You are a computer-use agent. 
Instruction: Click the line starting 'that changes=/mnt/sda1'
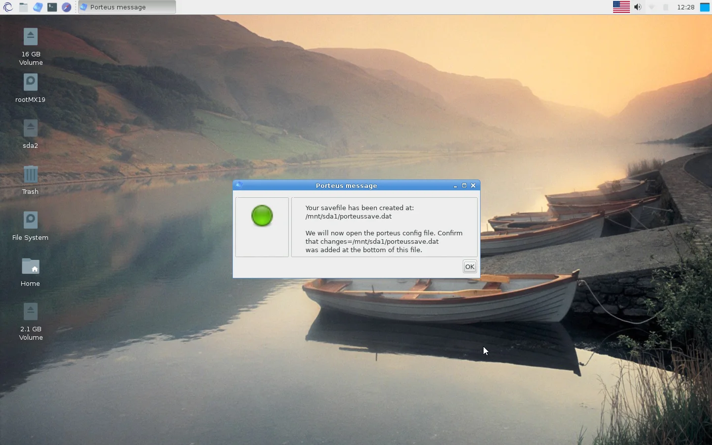coord(372,241)
